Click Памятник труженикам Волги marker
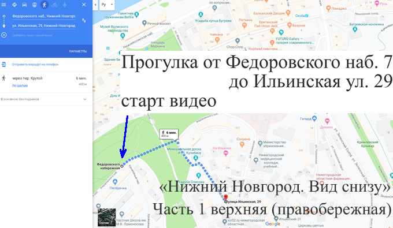Viewport: 393px width, 228px height. pyautogui.click(x=136, y=14)
